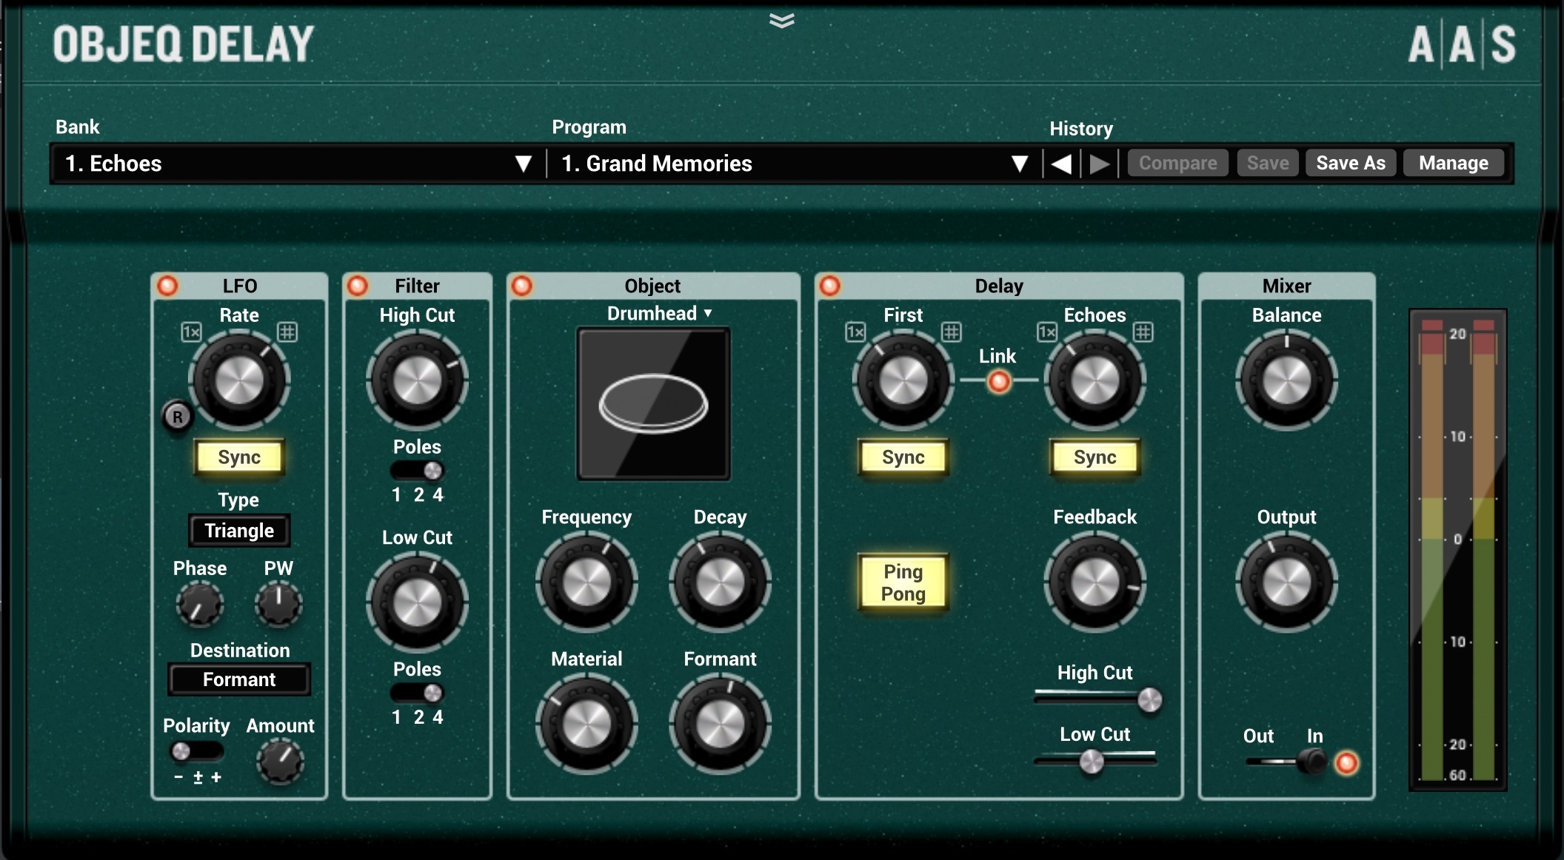The image size is (1564, 860).
Task: Toggle the Object module power LED
Action: pyautogui.click(x=522, y=286)
